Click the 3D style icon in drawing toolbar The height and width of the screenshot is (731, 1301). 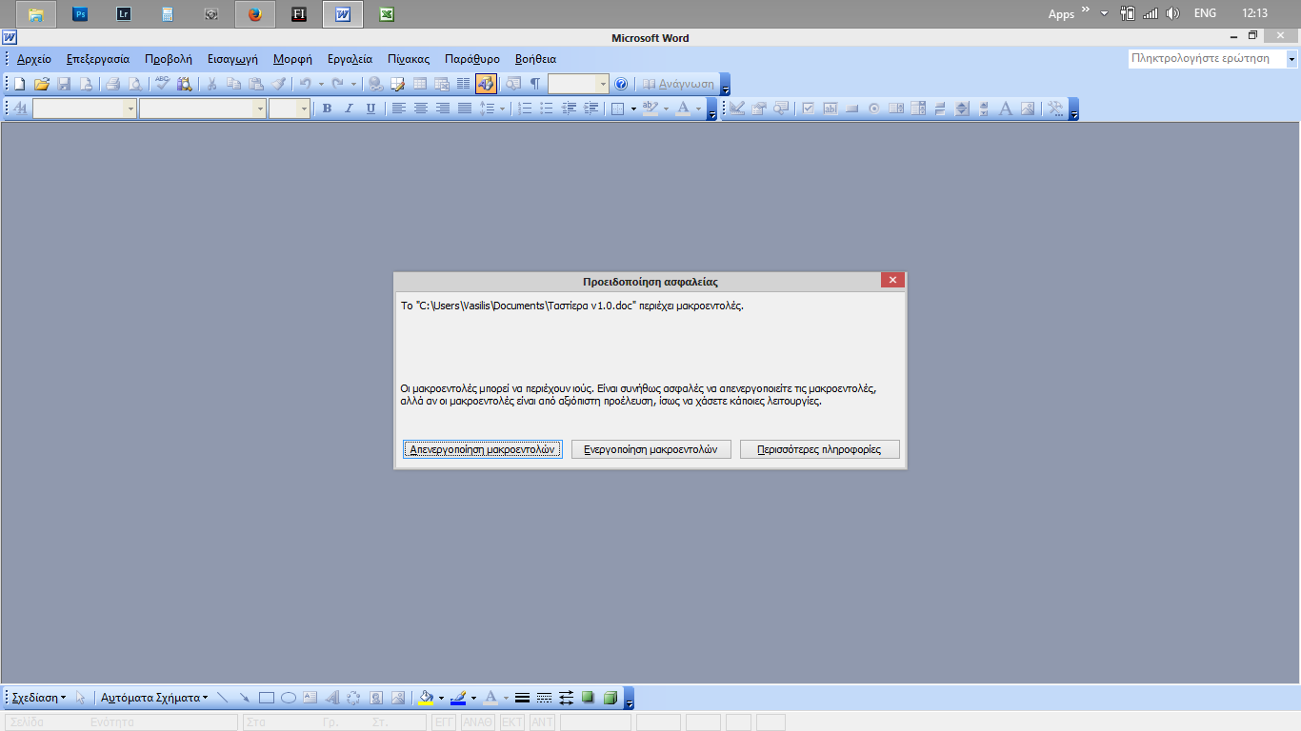[x=610, y=698]
